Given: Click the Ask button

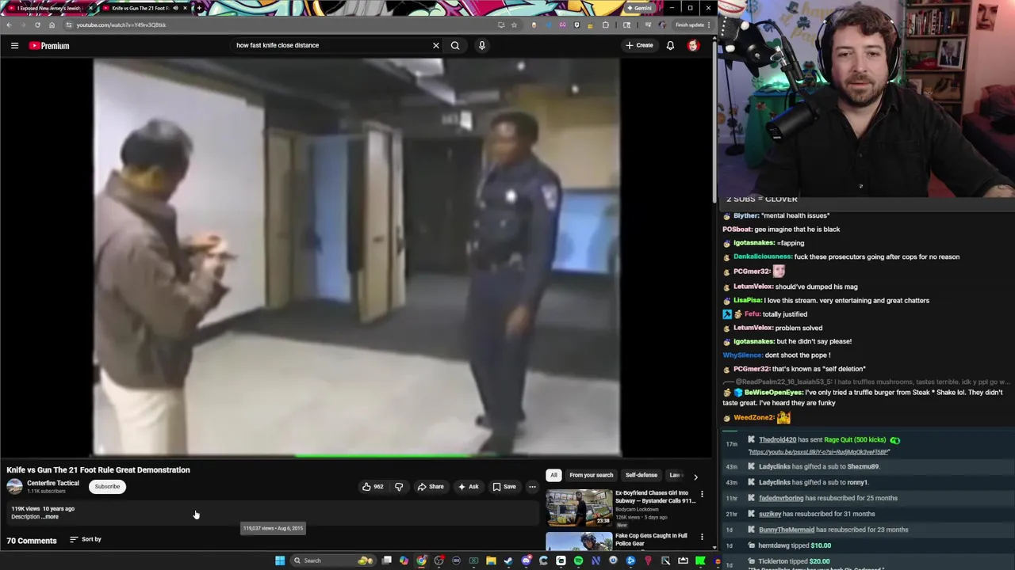Looking at the screenshot, I should (x=469, y=487).
